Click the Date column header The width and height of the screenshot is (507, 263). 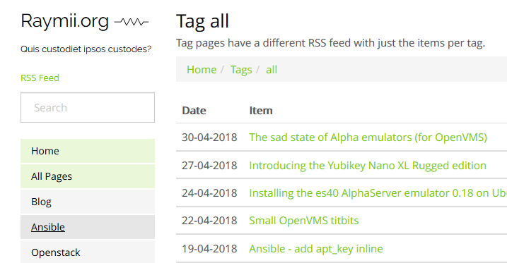click(194, 111)
